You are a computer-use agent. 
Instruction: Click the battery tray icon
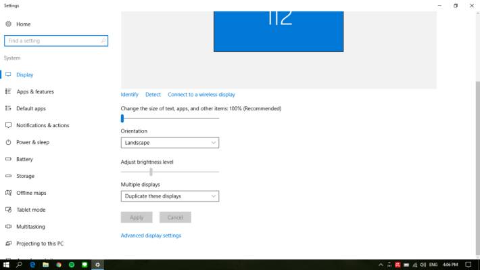[406, 265]
